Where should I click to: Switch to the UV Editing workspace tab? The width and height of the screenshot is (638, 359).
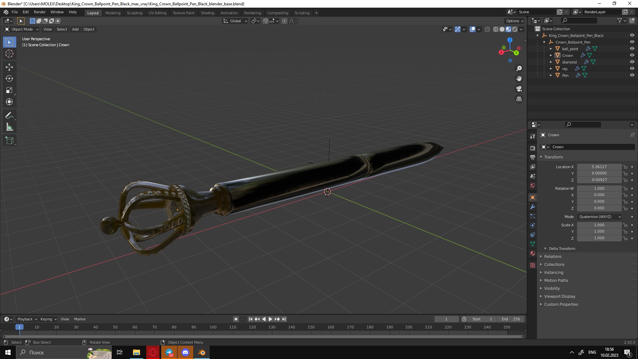coord(158,13)
